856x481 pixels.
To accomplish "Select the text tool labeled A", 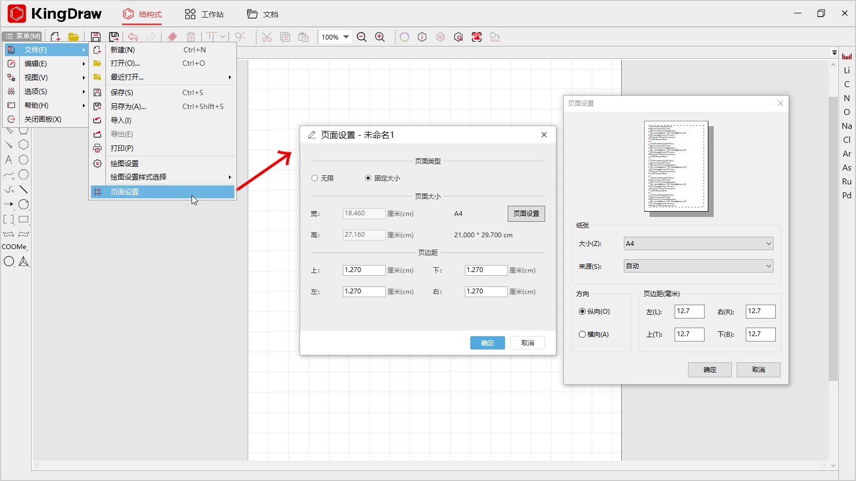I will [9, 160].
